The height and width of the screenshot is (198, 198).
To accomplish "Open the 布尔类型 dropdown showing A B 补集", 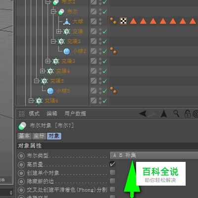I will pos(154,155).
